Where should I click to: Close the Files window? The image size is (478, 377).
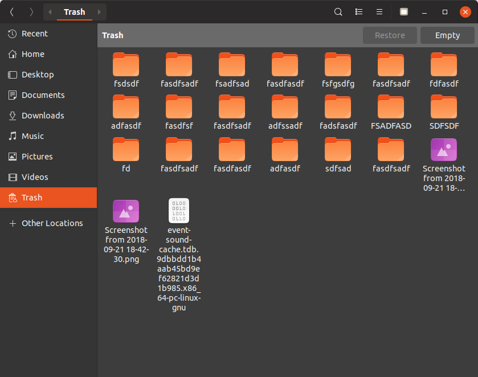tap(465, 12)
